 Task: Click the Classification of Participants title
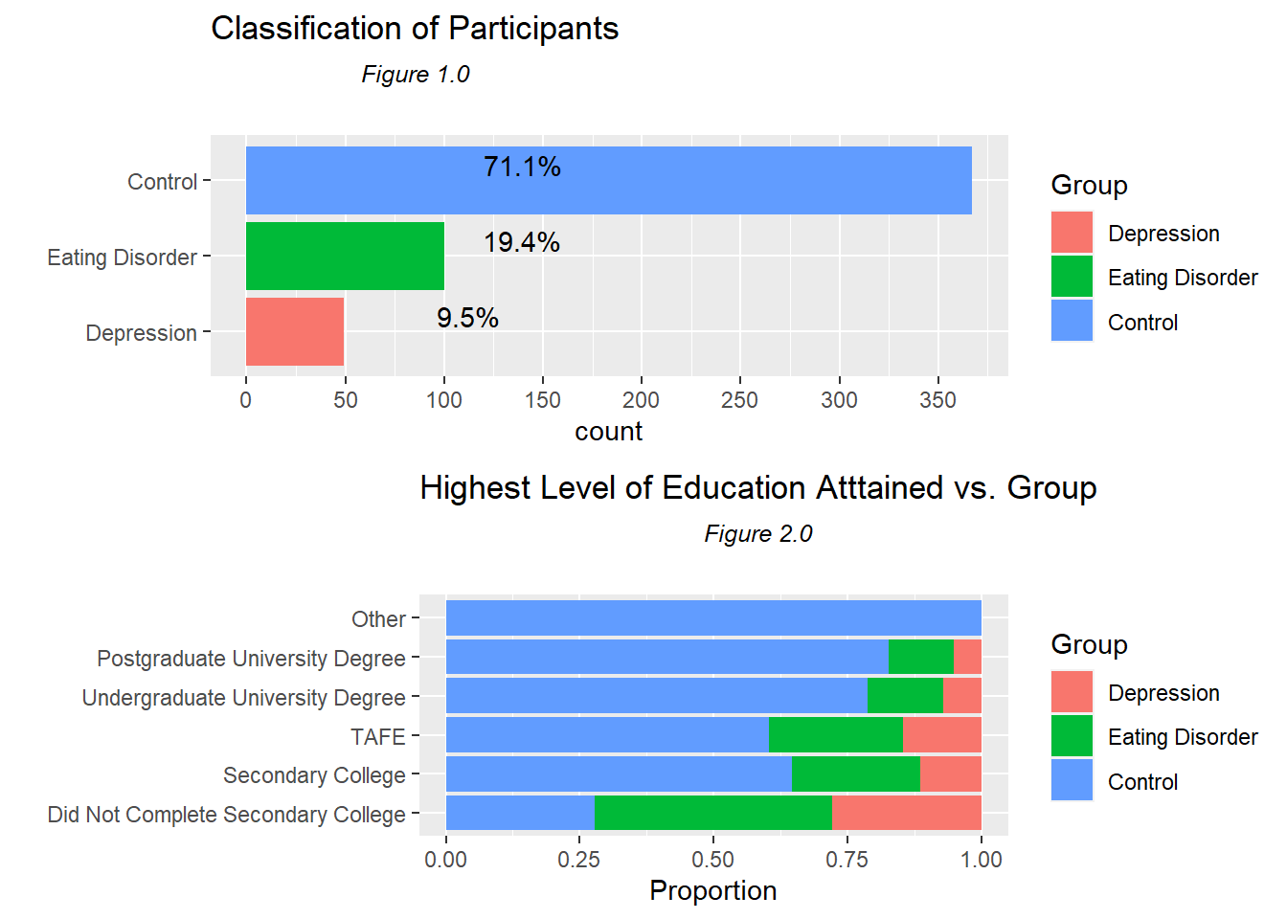[415, 29]
